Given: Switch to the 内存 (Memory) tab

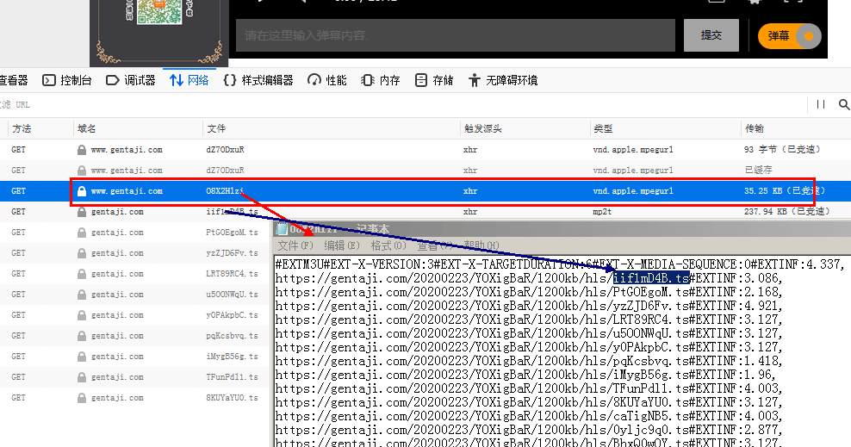Looking at the screenshot, I should pos(381,80).
